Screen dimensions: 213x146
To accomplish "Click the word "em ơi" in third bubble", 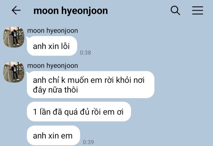I will (x=113, y=112).
